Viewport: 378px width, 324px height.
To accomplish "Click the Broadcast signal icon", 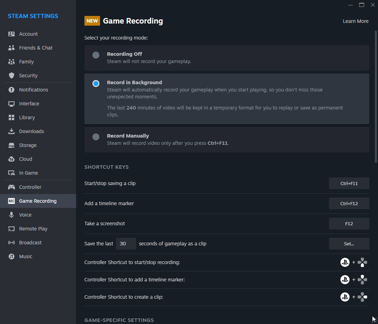I will point(11,243).
